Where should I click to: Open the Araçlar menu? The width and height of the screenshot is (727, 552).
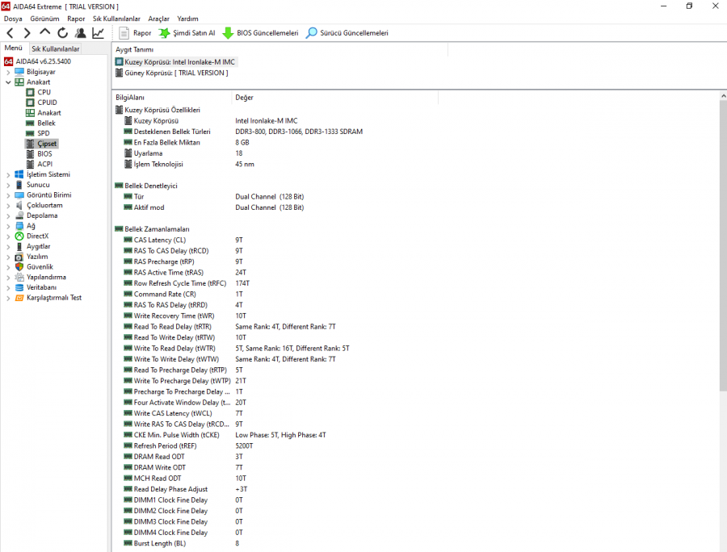tap(158, 19)
